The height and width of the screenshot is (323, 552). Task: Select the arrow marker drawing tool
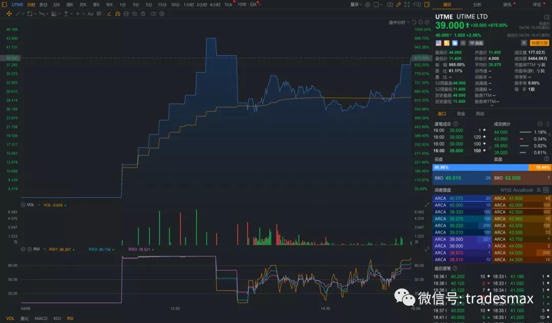pyautogui.click(x=78, y=14)
